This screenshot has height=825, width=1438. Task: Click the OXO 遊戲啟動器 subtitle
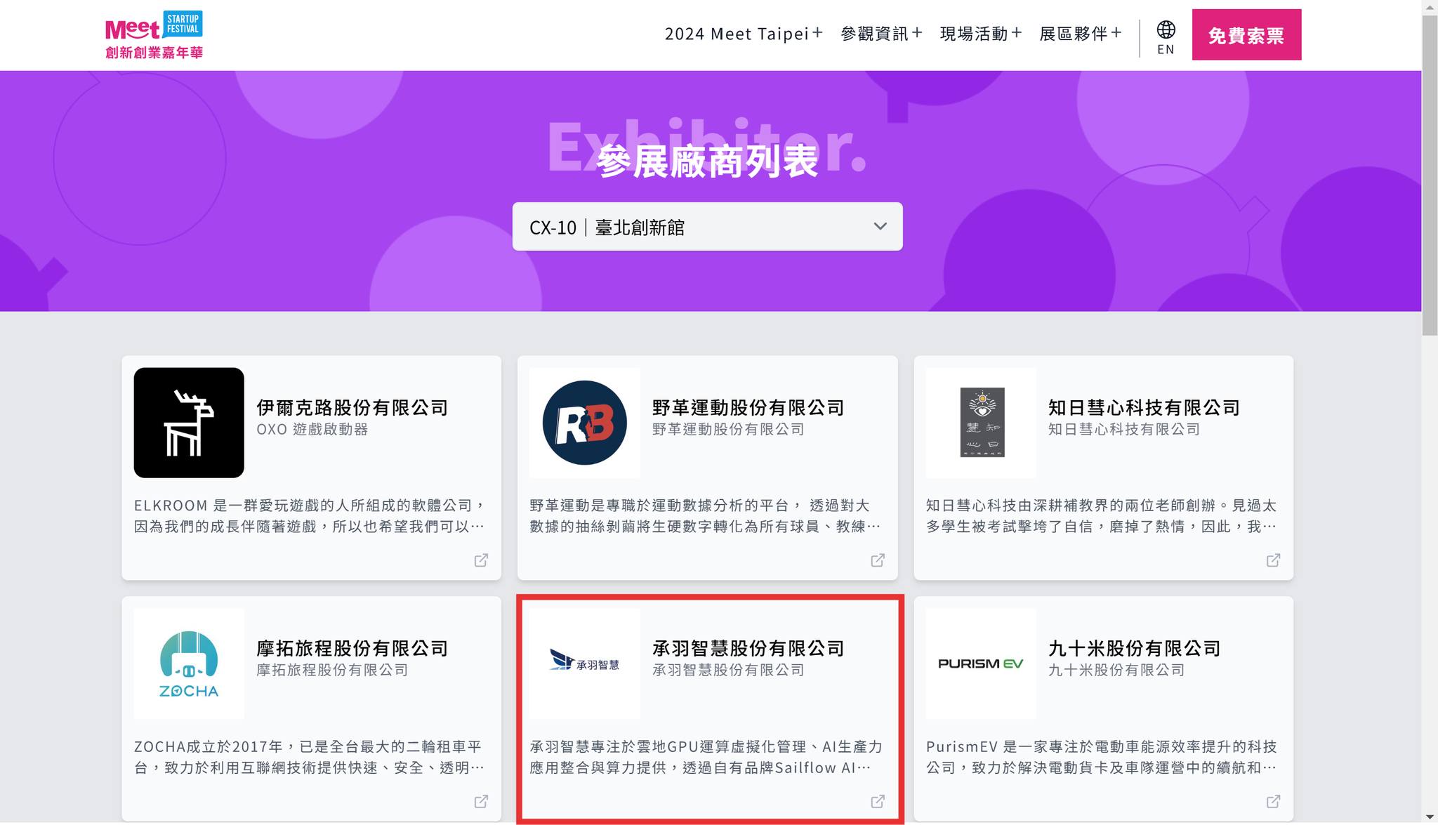tap(312, 429)
